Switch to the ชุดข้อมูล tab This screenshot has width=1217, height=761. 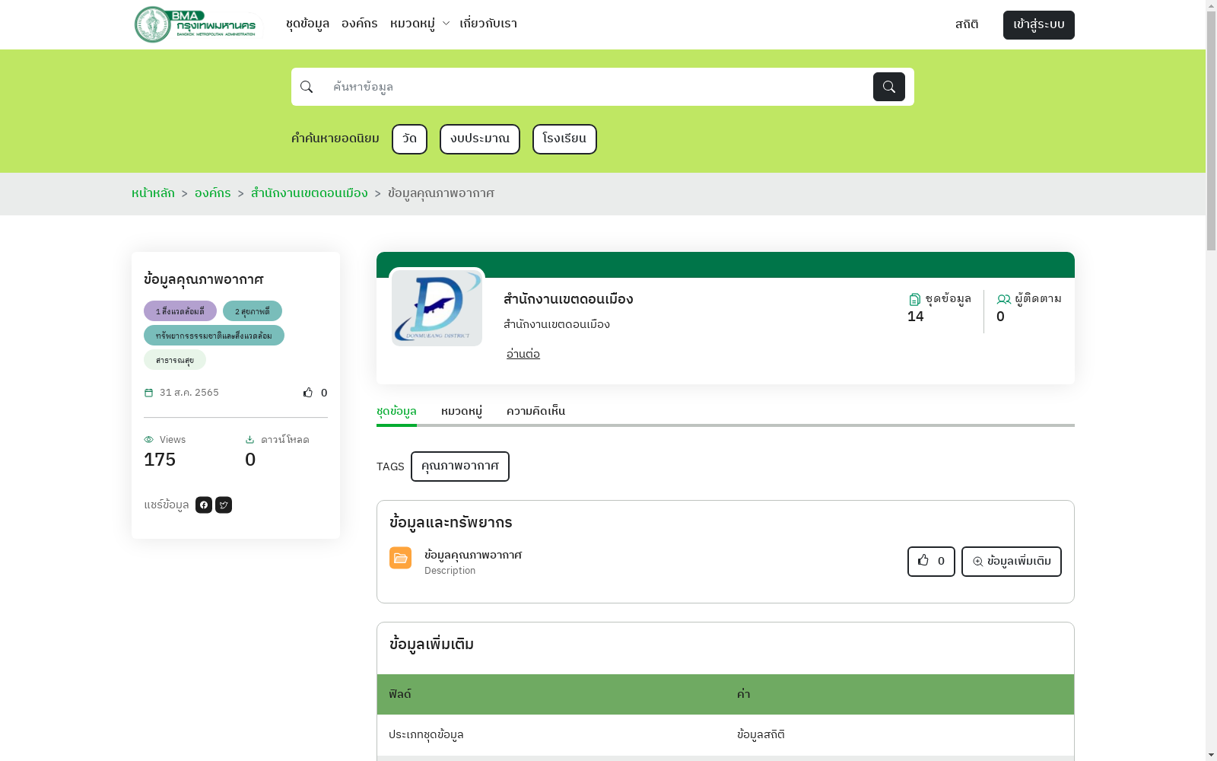coord(396,412)
